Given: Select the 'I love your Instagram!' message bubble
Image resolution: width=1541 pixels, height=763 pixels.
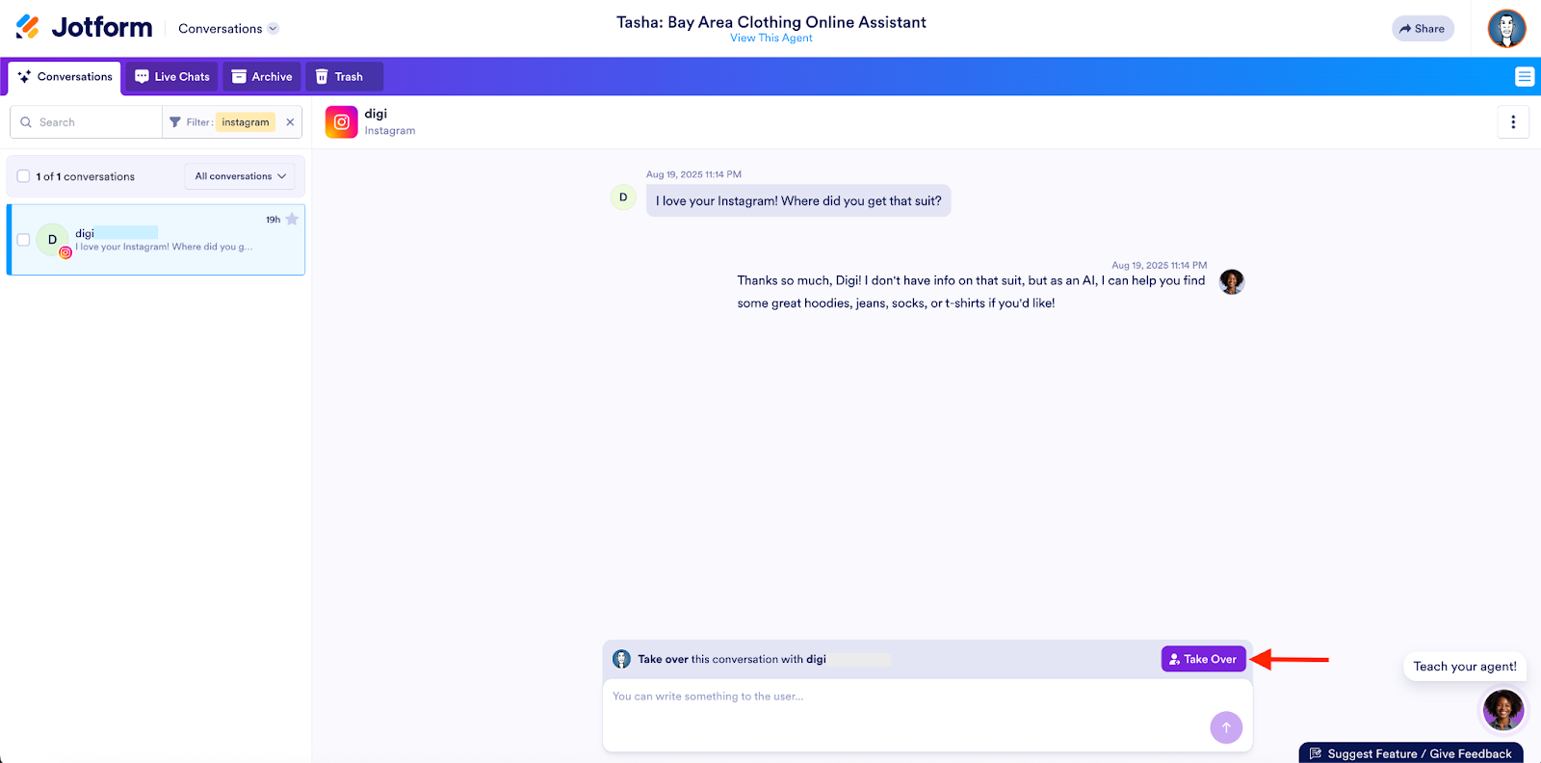Looking at the screenshot, I should point(798,201).
